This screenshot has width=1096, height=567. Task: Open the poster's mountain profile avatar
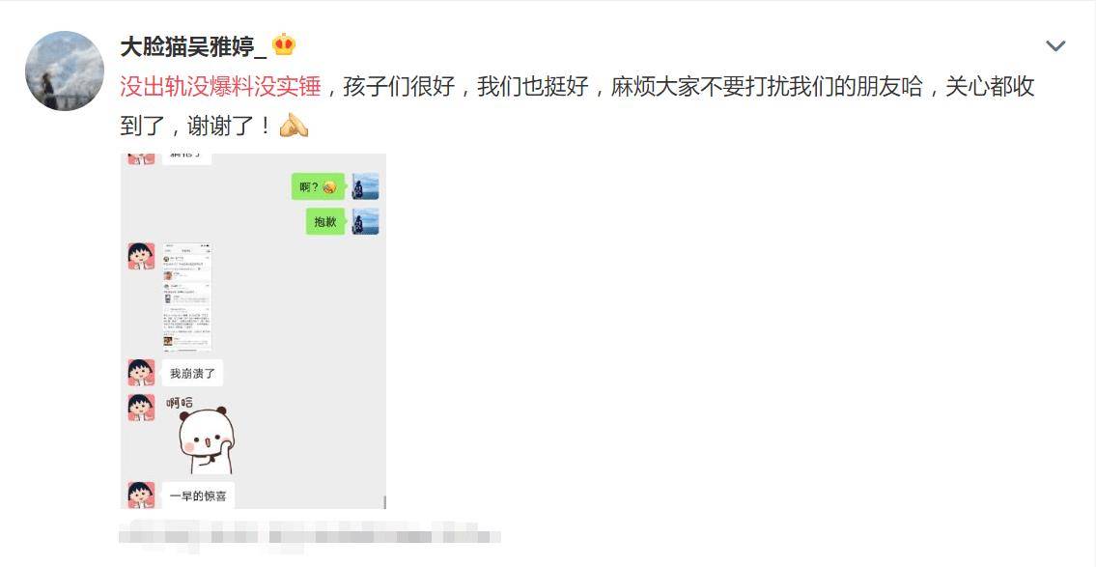[65, 71]
